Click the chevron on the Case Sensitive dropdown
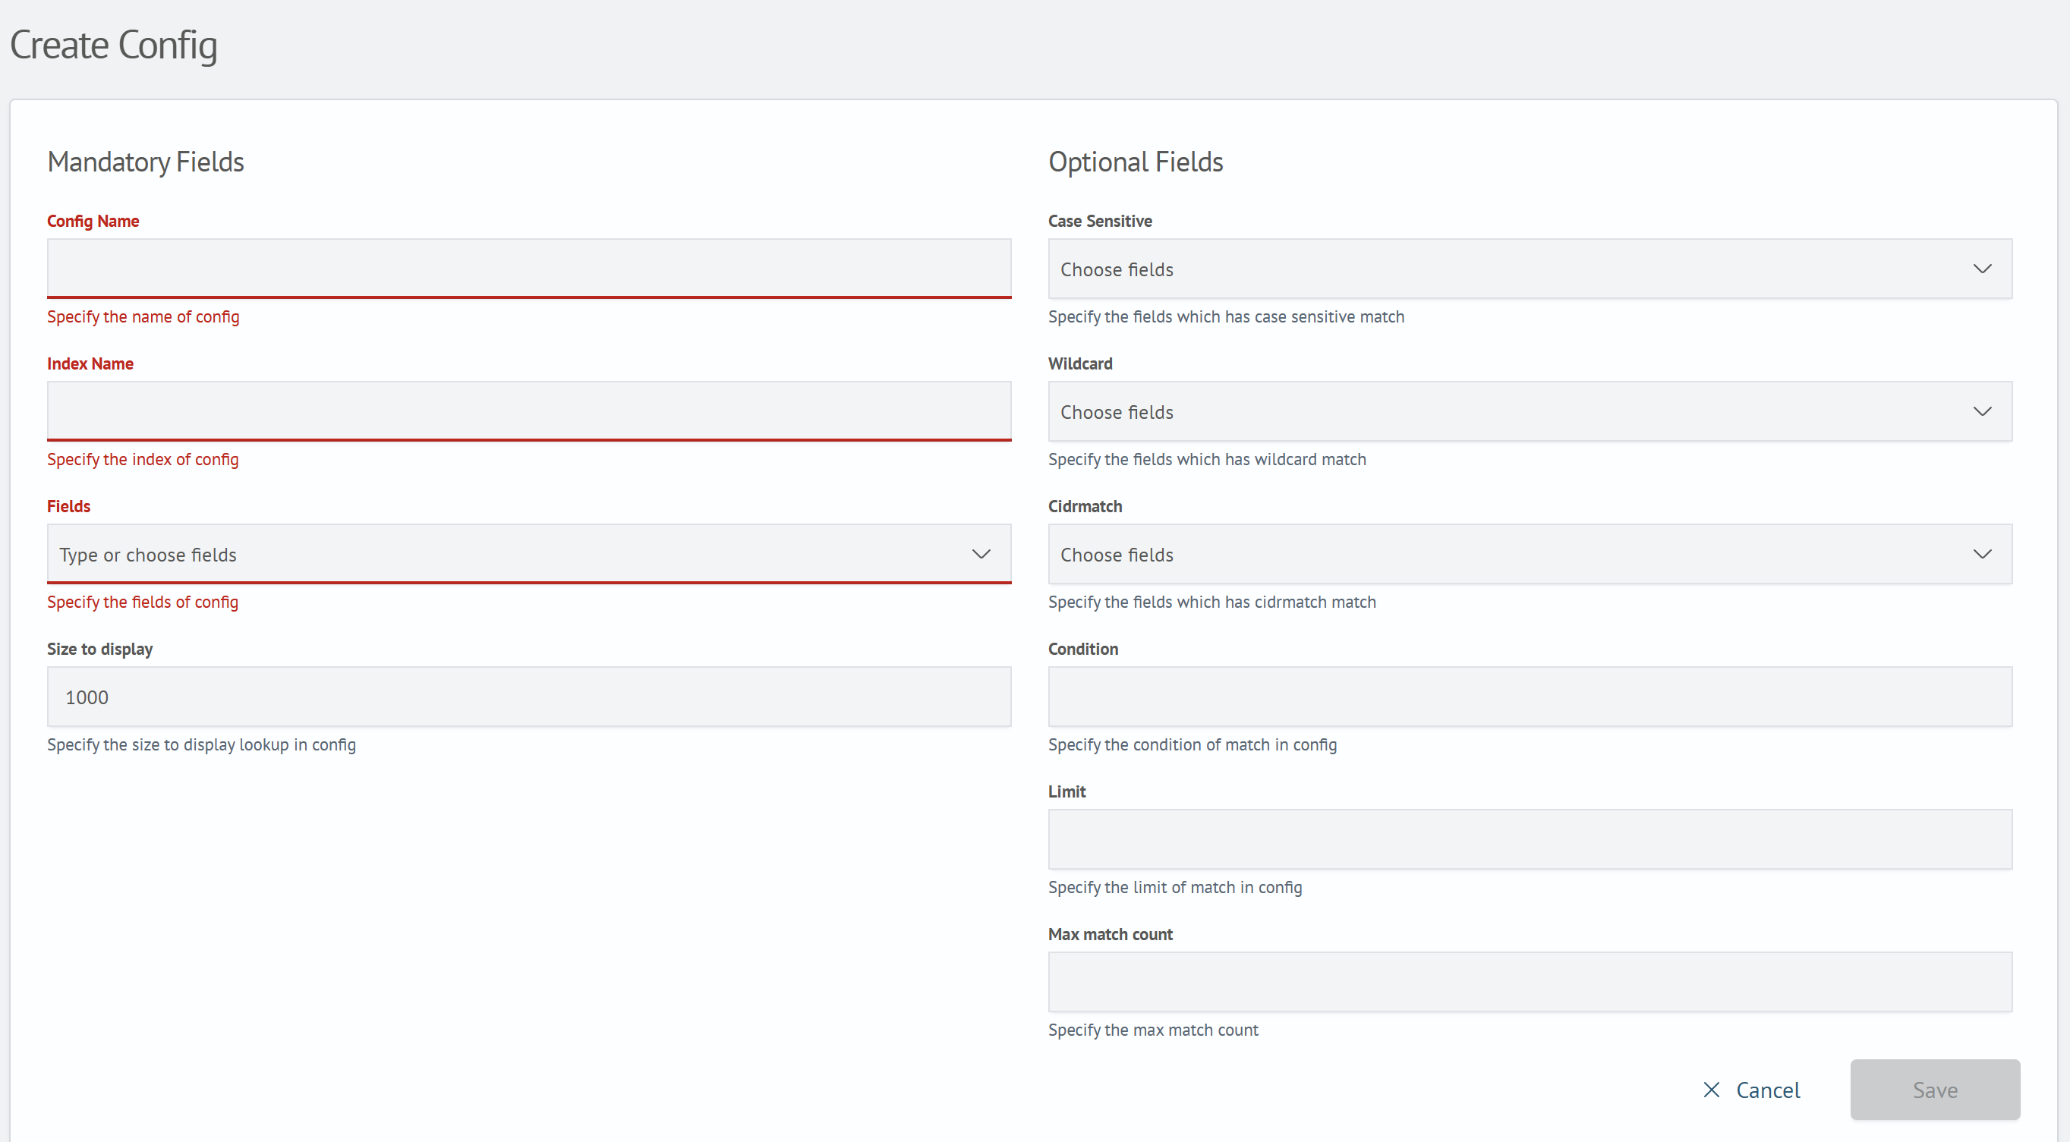 coord(1983,269)
